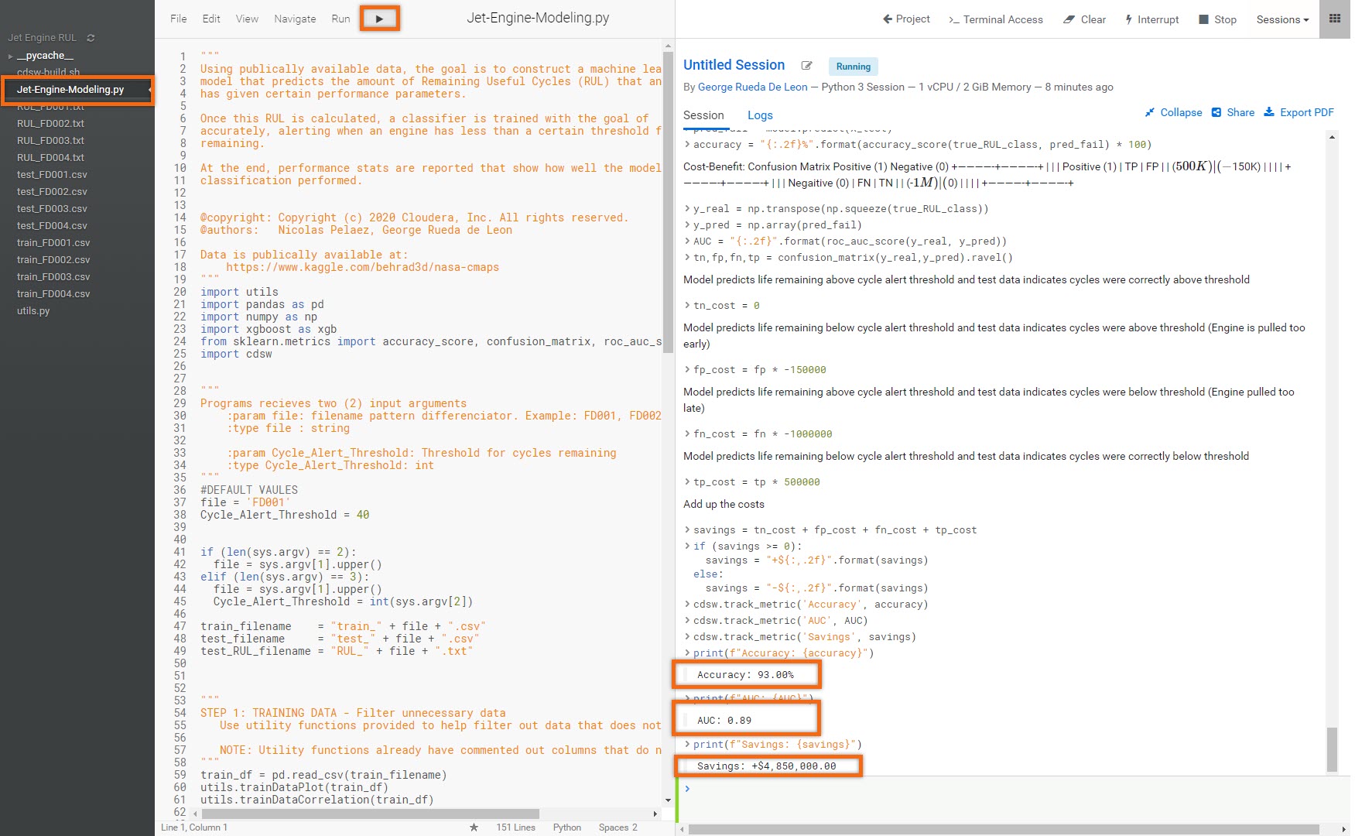Change Spaces 2 indentation setting
The height and width of the screenshot is (836, 1355).
(x=618, y=827)
